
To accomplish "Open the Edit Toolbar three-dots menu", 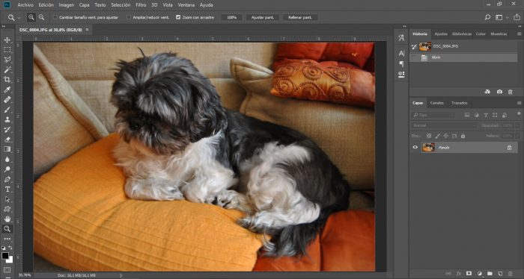I will pyautogui.click(x=7, y=239).
